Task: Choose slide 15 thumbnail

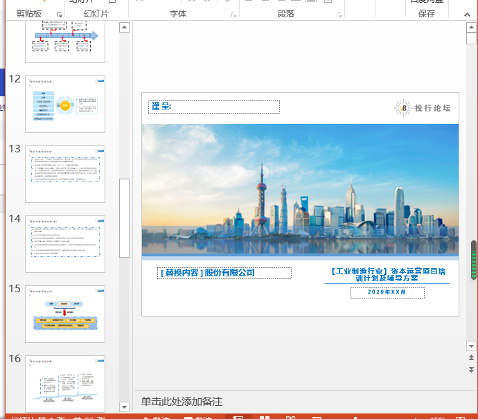Action: 65,314
